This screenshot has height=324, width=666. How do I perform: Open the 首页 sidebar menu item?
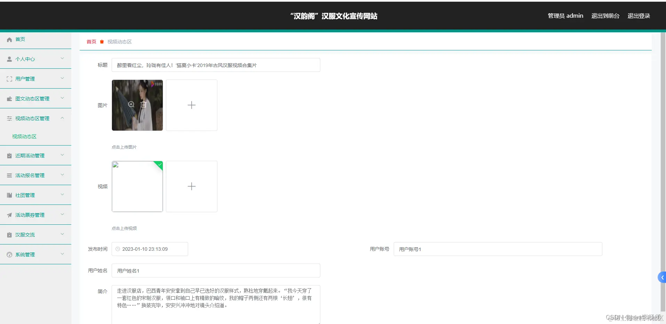click(x=35, y=39)
